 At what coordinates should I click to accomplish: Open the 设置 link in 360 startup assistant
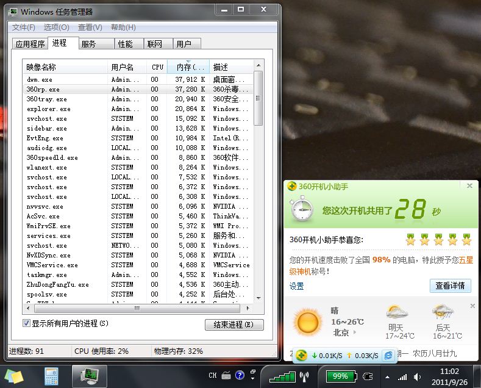tap(296, 286)
